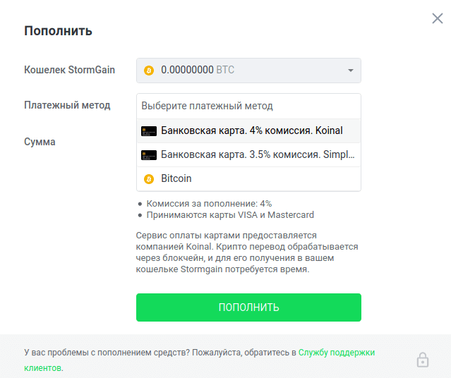The image size is (451, 378).
Task: Expand the StormGain wallet dropdown arrow
Action: 351,71
